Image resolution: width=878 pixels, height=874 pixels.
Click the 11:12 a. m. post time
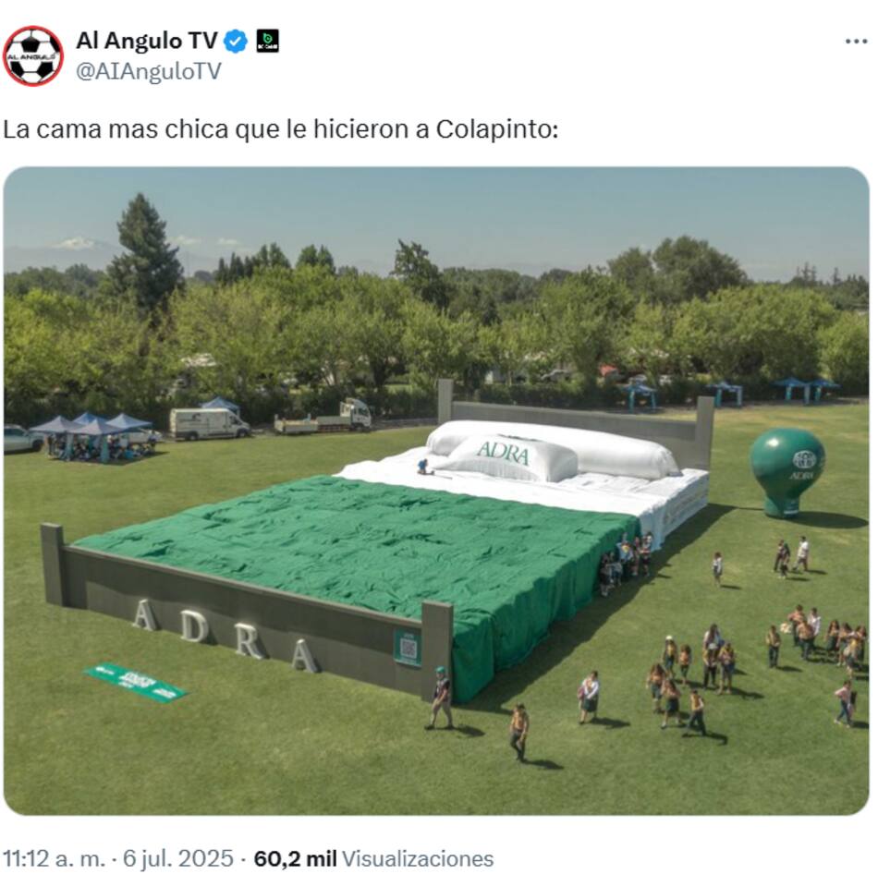(54, 858)
